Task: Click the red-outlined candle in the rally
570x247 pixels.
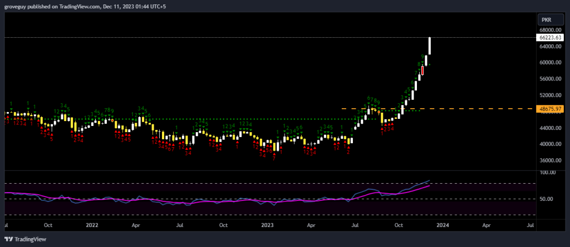Action: [x=422, y=70]
